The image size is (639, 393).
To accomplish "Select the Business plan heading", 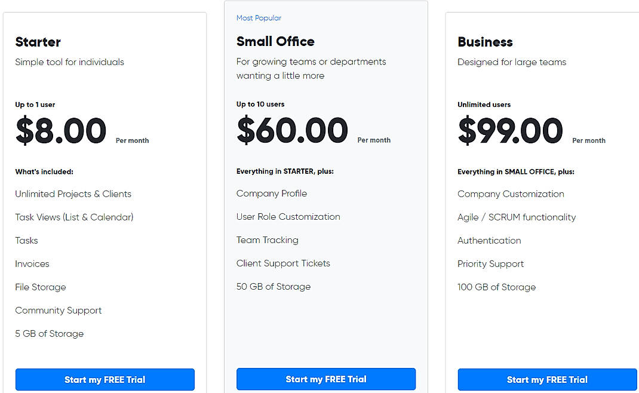I will (x=485, y=42).
